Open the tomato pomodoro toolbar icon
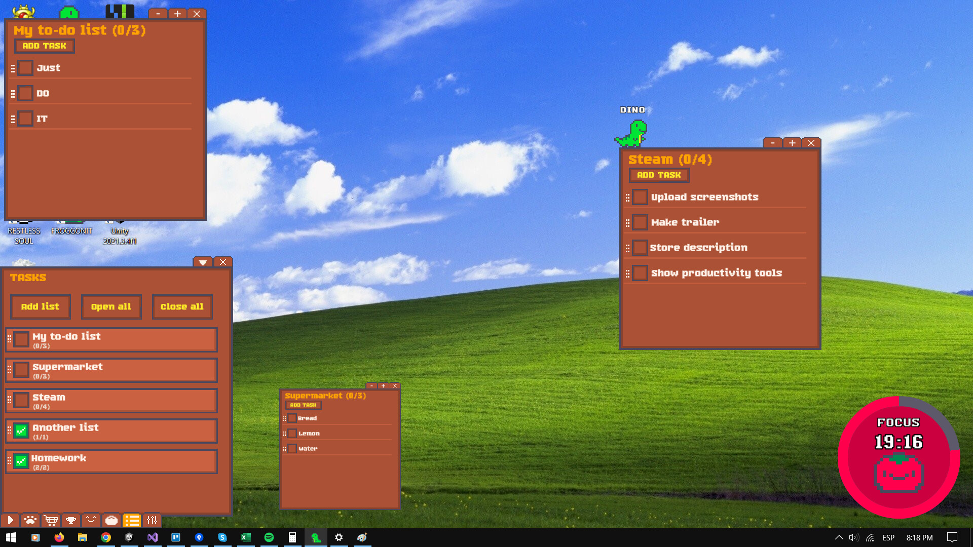The width and height of the screenshot is (973, 547). click(x=111, y=520)
